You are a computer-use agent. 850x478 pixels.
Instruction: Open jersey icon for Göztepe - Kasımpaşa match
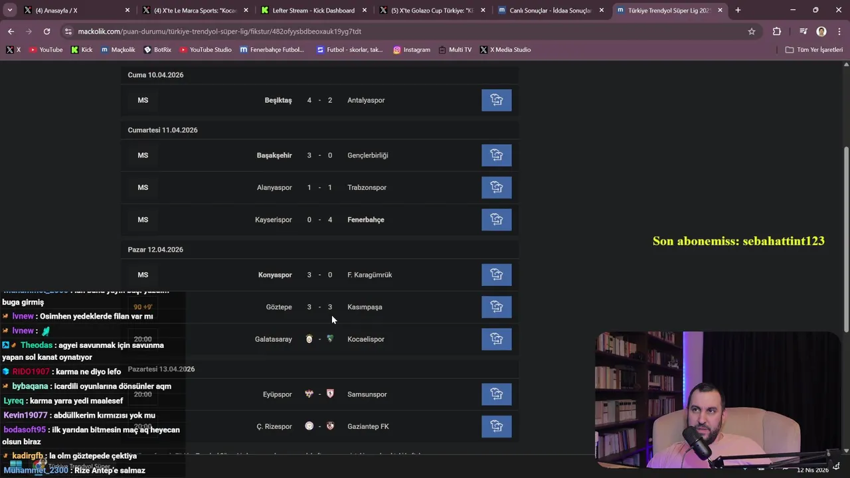497,307
